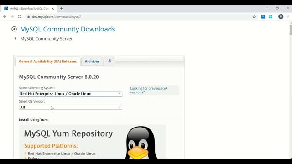
Task: Reload the current page
Action: pyautogui.click(x=19, y=17)
